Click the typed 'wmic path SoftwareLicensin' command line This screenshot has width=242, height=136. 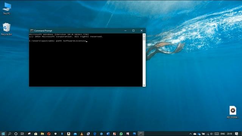pyautogui.click(x=67, y=41)
